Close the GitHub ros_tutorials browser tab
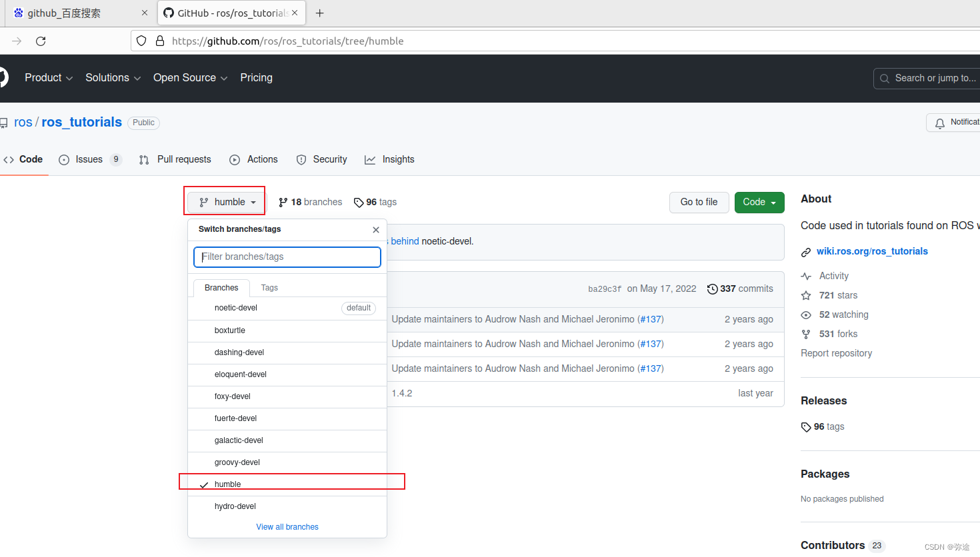This screenshot has height=557, width=980. pos(295,13)
